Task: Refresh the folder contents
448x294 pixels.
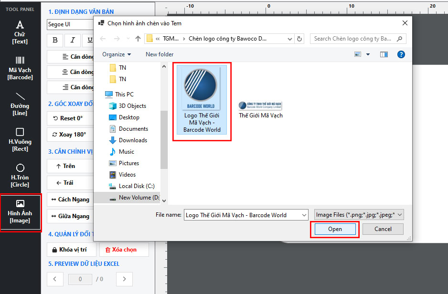Action: [x=299, y=39]
